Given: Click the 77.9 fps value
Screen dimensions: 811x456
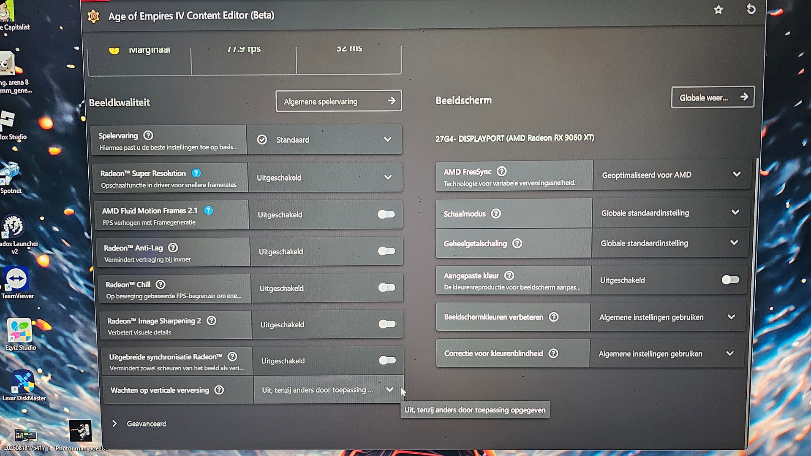Looking at the screenshot, I should (244, 49).
